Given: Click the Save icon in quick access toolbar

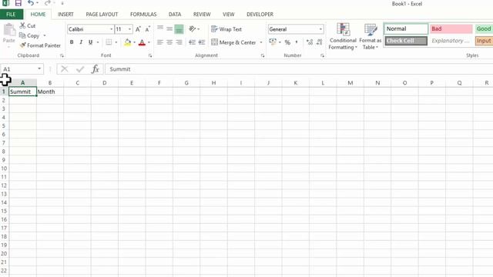Looking at the screenshot, I should coord(18,3).
